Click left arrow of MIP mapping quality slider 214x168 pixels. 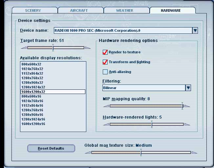[x=106, y=106]
